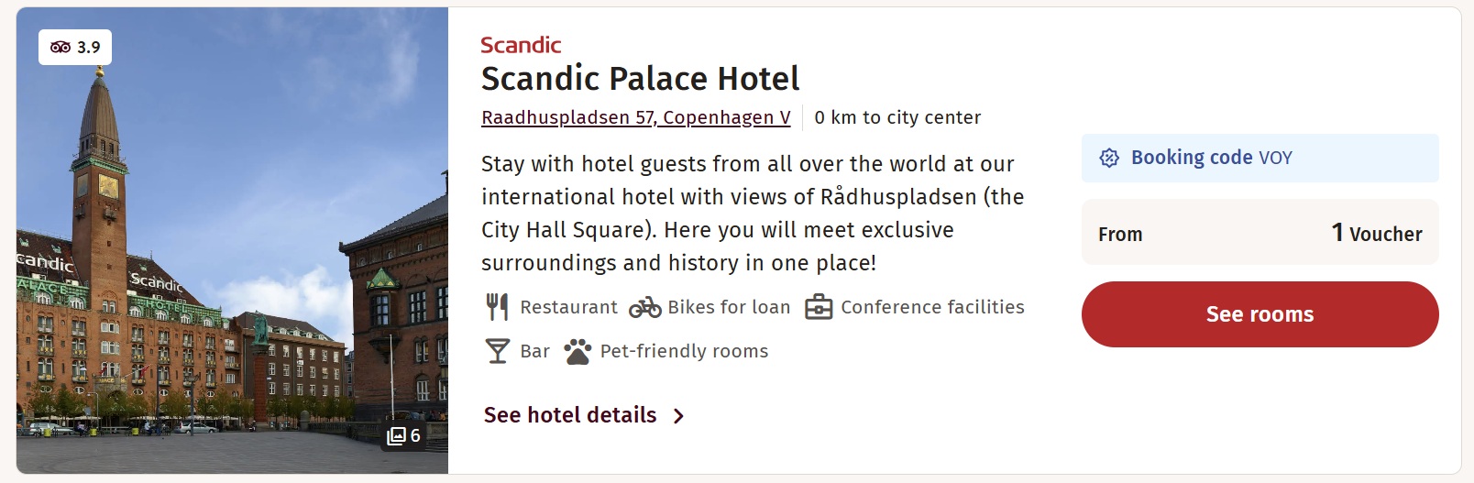Click the Scandic Palace Hotel title
1474x483 pixels.
(x=641, y=79)
